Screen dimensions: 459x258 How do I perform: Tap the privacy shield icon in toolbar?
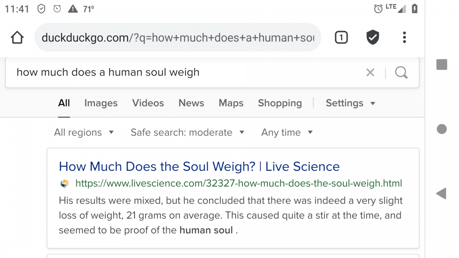(373, 37)
